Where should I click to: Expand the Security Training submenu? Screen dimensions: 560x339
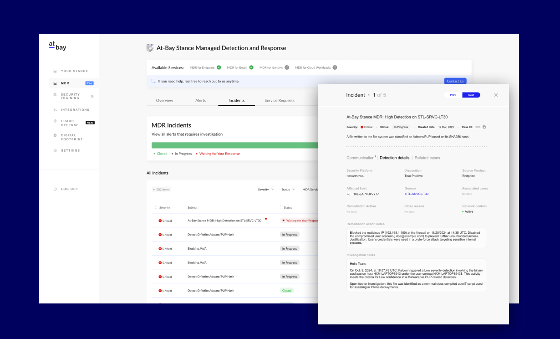92,97
